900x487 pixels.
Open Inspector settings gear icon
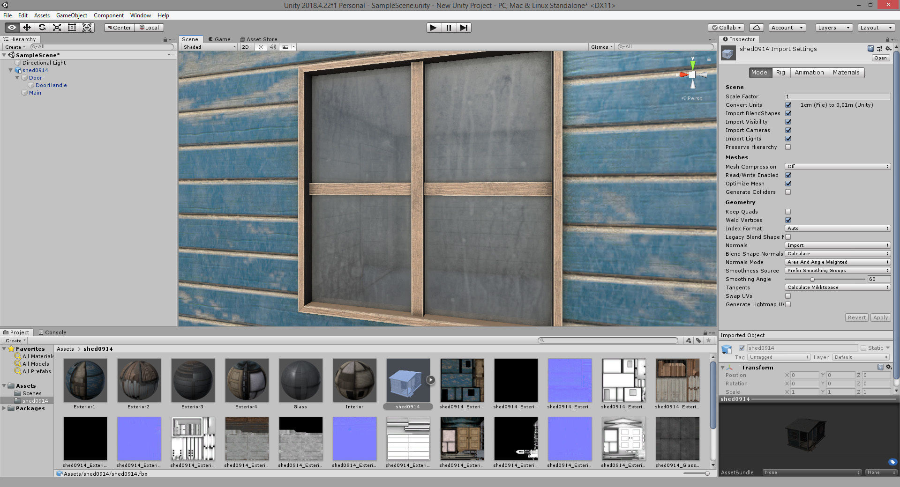point(888,49)
